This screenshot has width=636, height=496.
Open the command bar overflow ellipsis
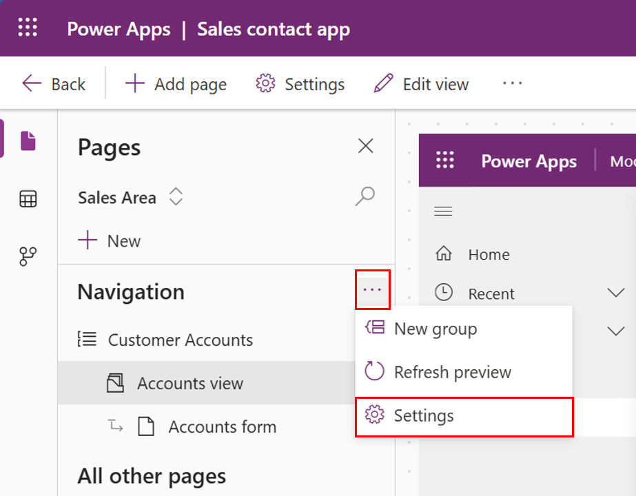(512, 83)
